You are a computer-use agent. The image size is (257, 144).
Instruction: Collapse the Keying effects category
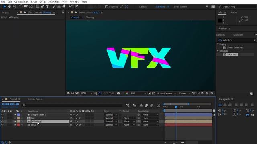218,44
